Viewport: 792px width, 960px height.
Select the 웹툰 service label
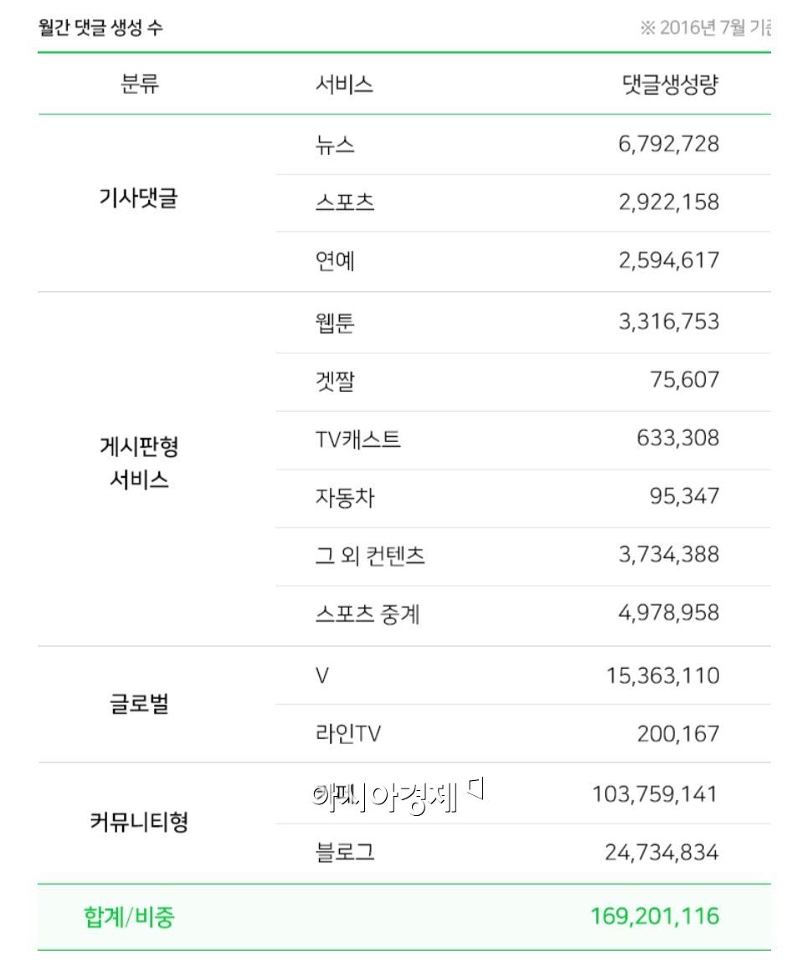tap(335, 322)
